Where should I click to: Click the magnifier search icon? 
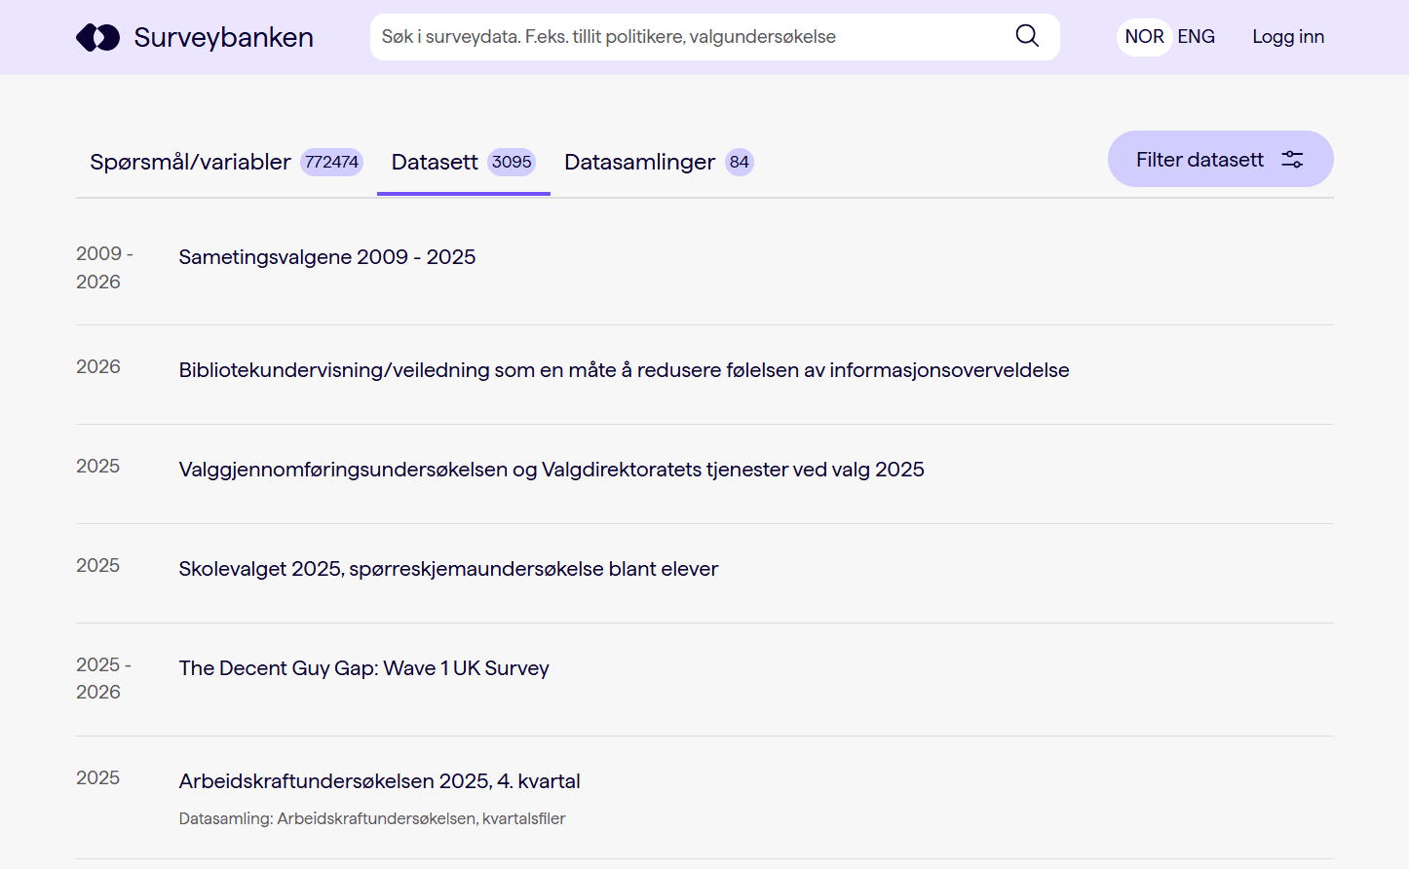click(1027, 36)
